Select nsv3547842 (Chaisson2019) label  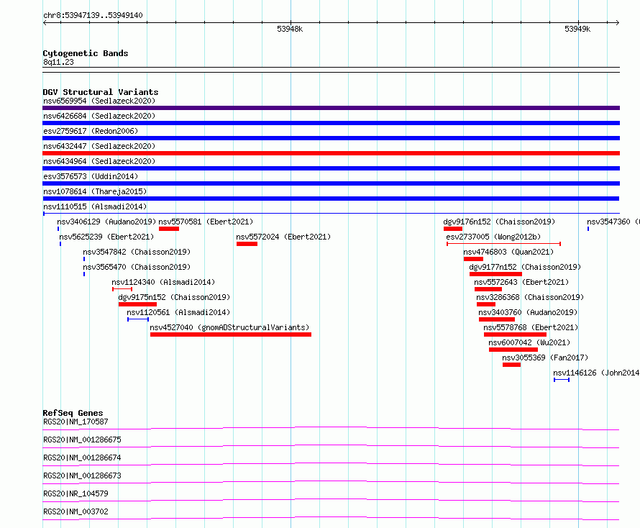137,252
